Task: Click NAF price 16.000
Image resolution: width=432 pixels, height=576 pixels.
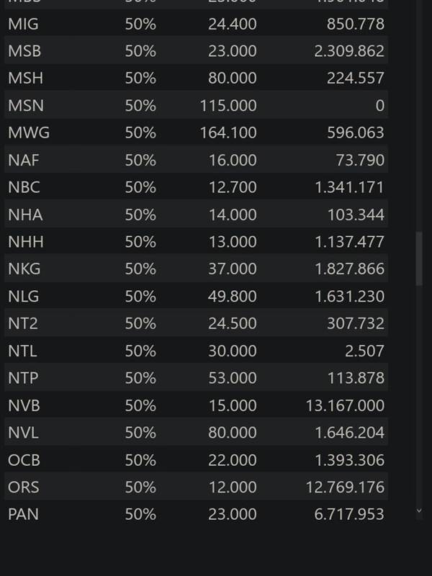Action: [x=233, y=160]
